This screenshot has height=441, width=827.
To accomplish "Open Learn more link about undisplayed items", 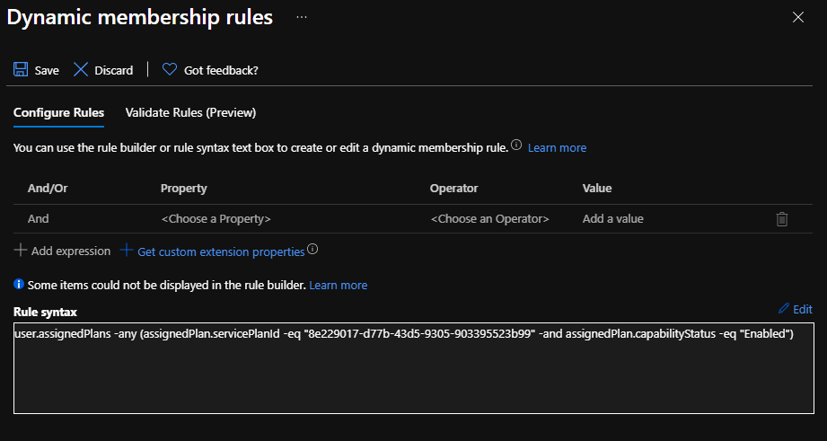I will (338, 285).
